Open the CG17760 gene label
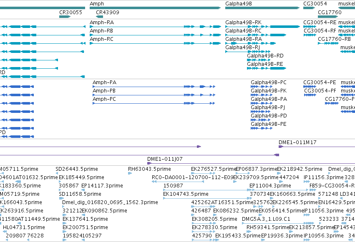Image resolution: width=355 pixels, height=242 pixels. click(330, 12)
